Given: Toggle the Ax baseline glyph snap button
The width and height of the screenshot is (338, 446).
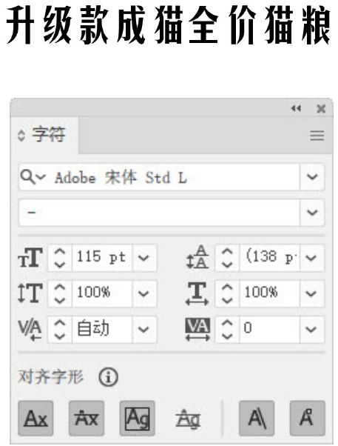Looking at the screenshot, I should tap(36, 418).
